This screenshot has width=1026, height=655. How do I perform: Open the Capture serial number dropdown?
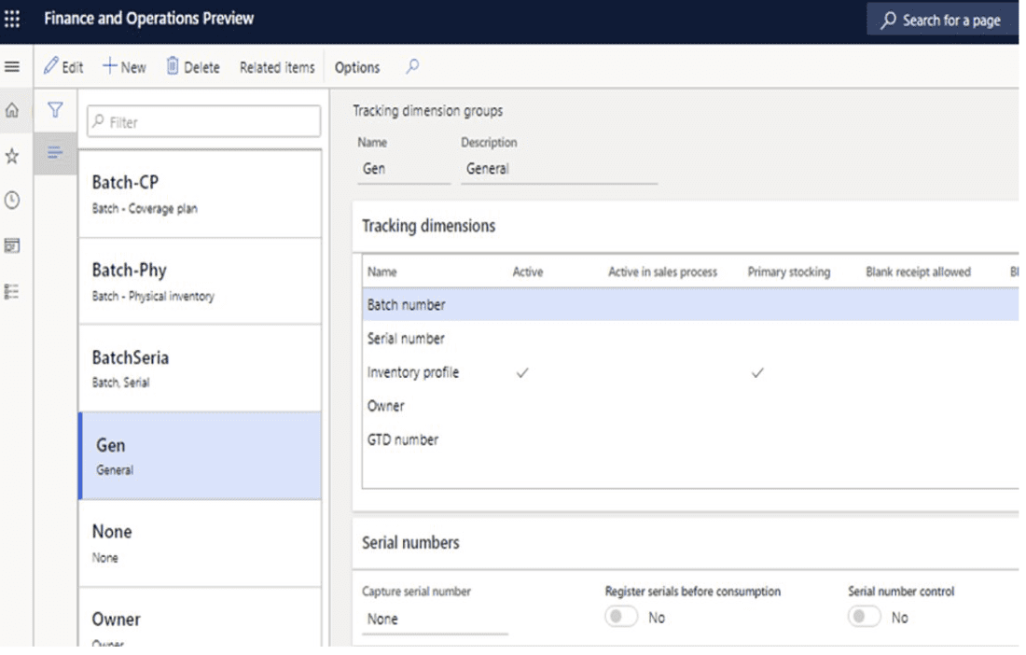coord(420,620)
